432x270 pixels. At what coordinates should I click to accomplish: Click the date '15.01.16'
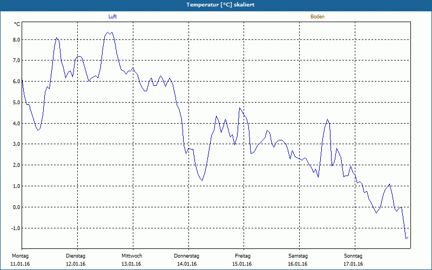[x=242, y=264]
